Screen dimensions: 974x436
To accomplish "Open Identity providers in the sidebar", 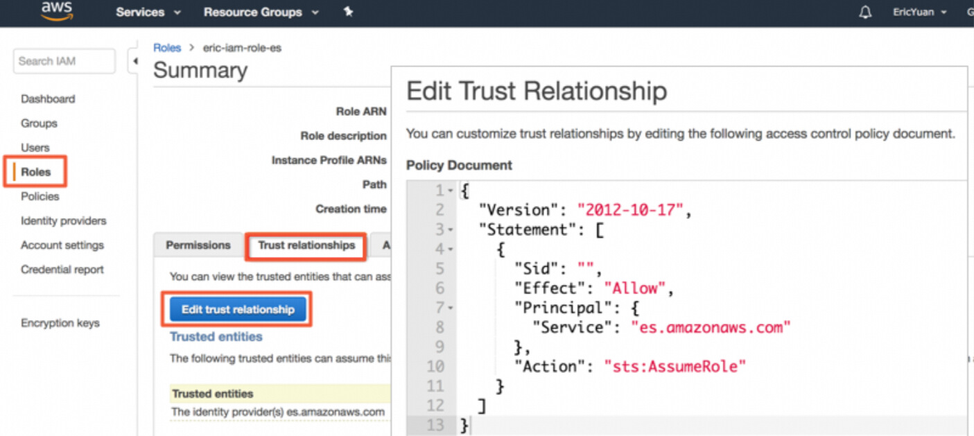I will pos(64,221).
